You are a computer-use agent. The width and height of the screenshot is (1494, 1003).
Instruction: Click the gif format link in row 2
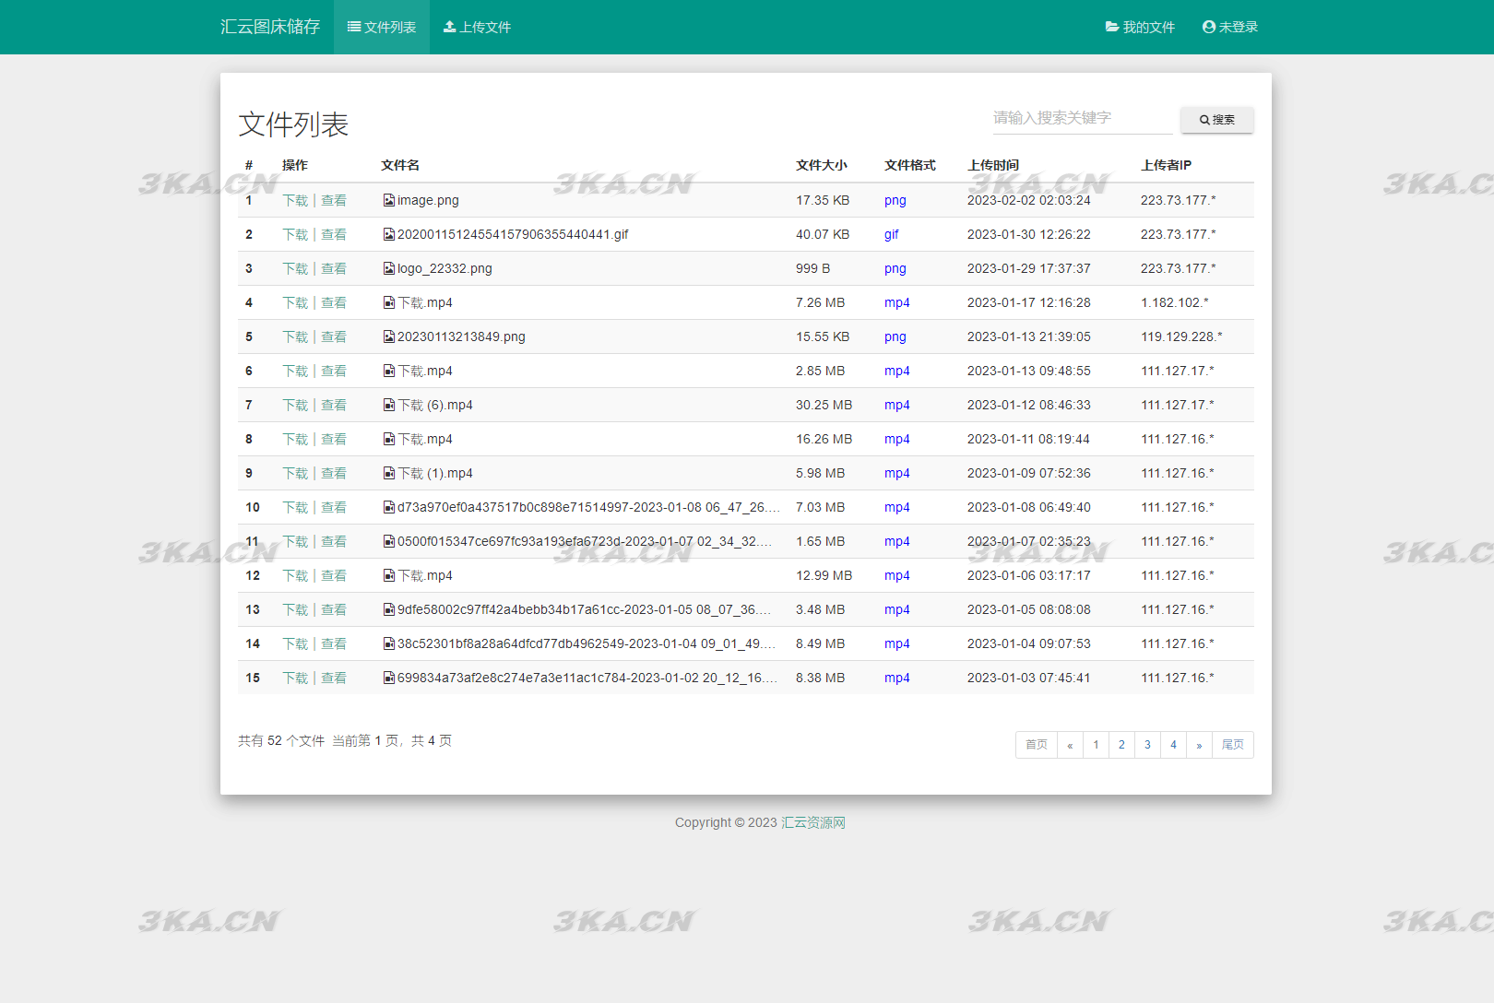tap(891, 234)
